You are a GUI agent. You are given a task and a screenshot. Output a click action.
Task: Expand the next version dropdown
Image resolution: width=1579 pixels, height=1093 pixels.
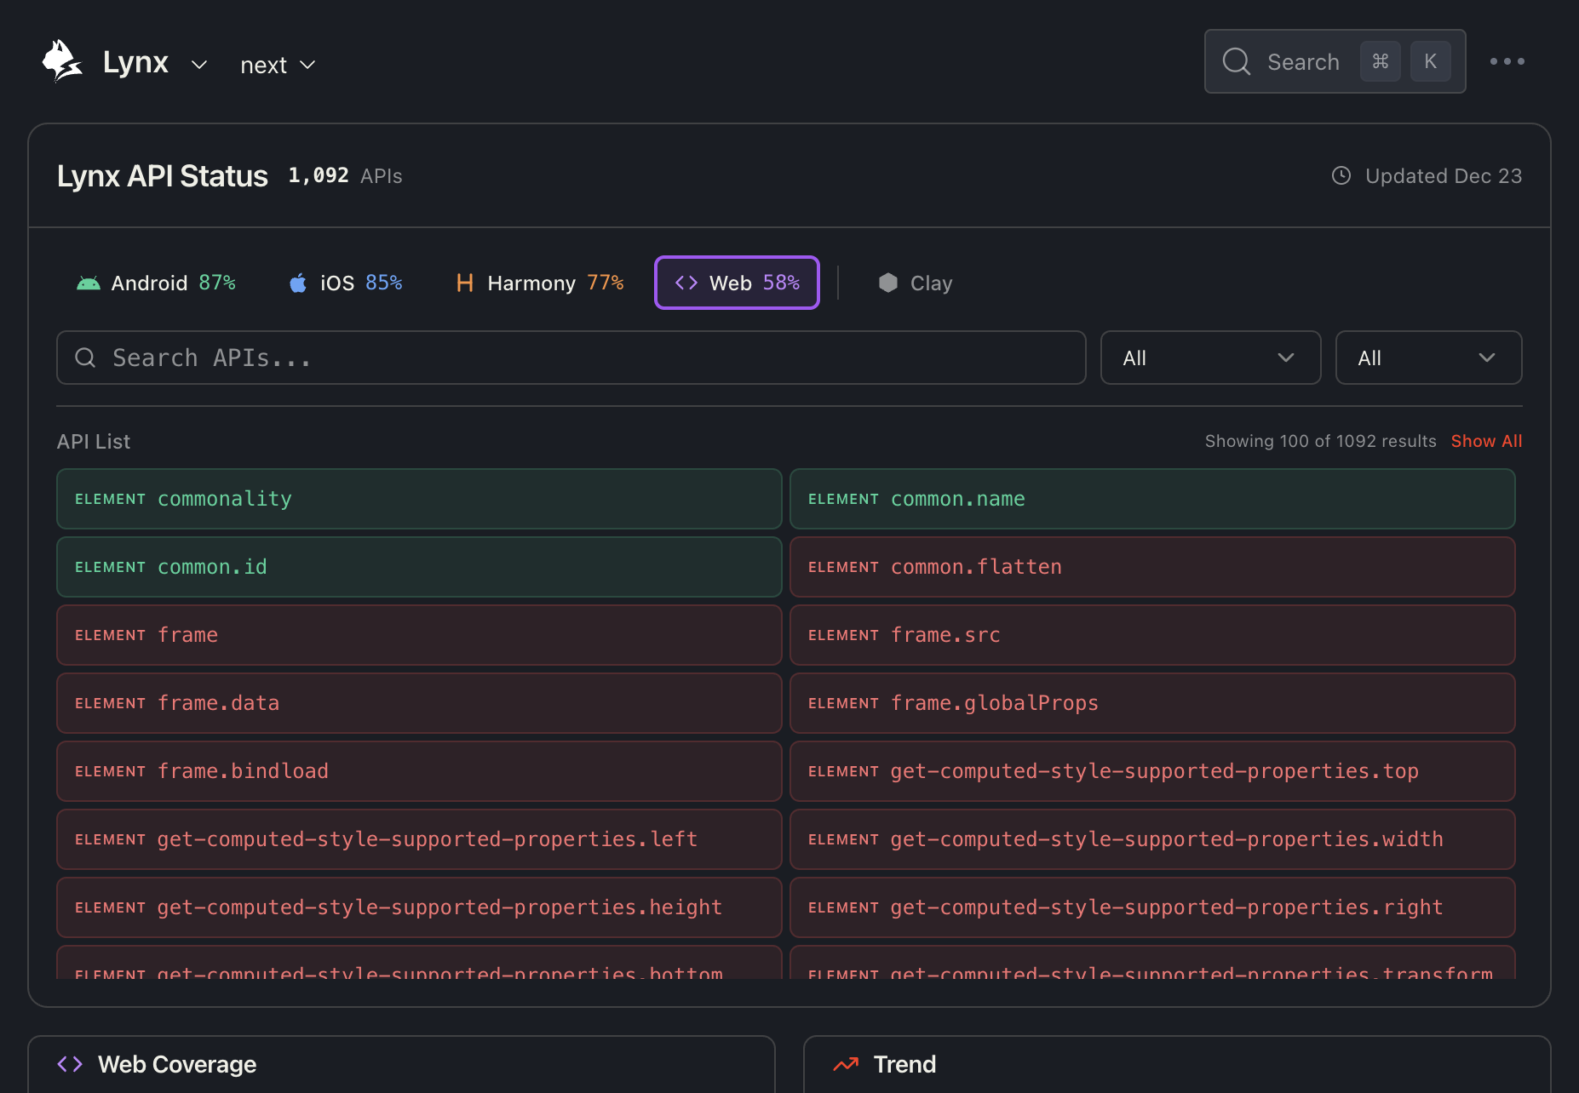[x=278, y=64]
